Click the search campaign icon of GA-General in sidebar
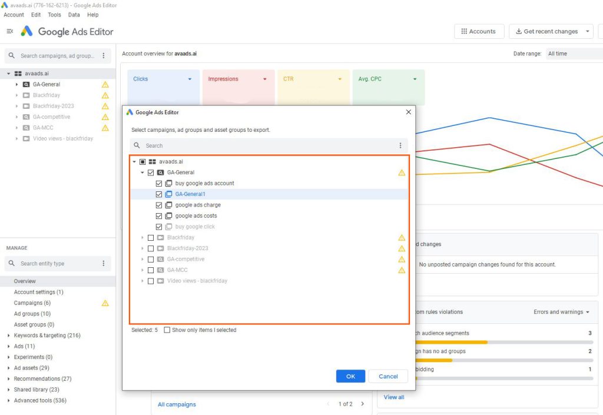The width and height of the screenshot is (603, 415). coord(26,84)
